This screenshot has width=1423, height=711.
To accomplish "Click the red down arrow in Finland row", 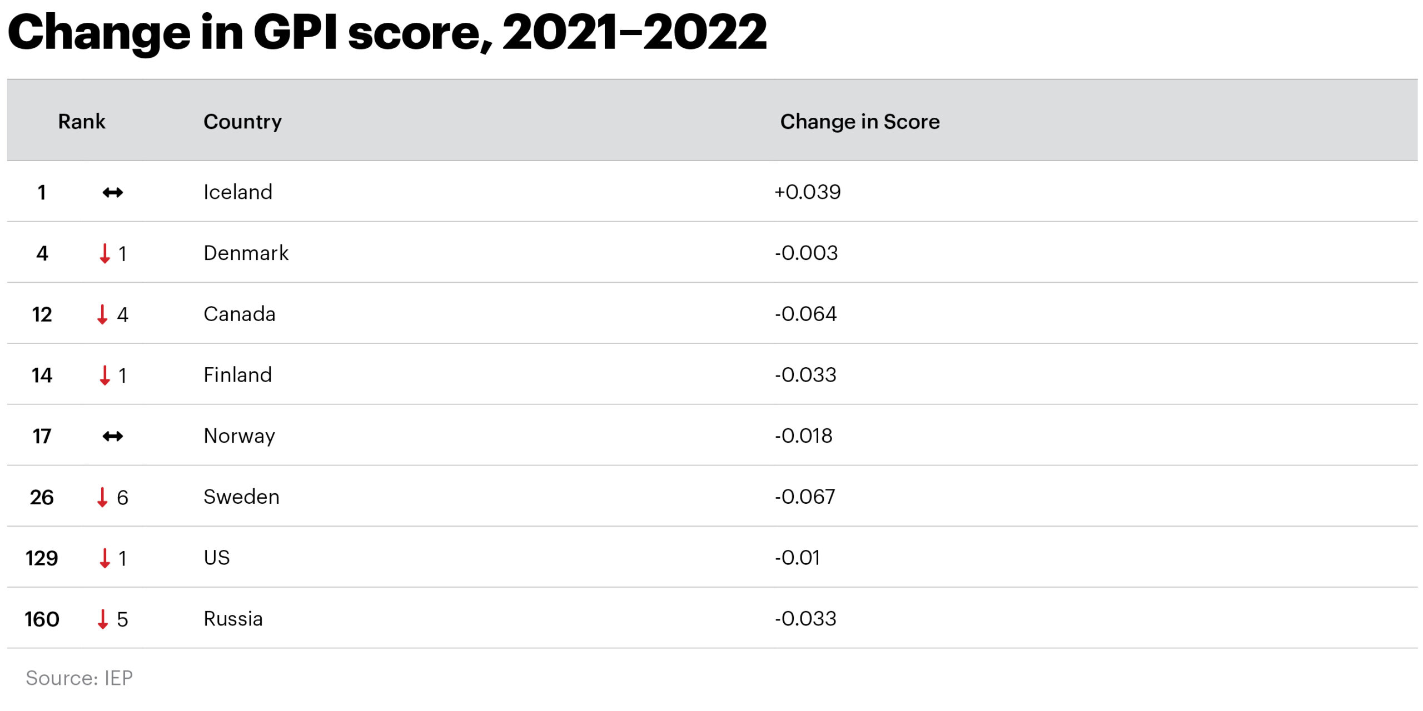I will [x=105, y=375].
